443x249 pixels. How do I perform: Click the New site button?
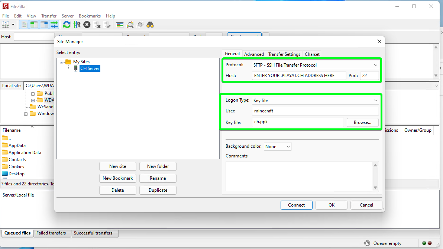pos(118,166)
